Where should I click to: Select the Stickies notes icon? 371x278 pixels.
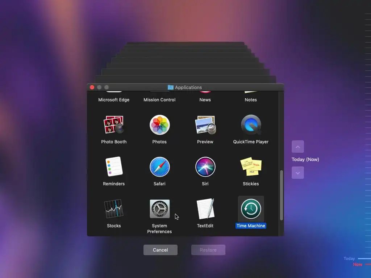pos(251,167)
